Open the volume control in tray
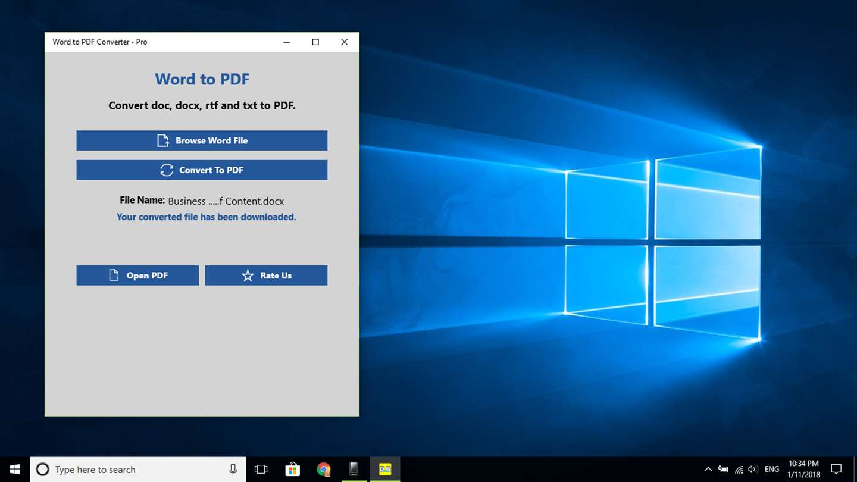The height and width of the screenshot is (482, 857). tap(753, 470)
